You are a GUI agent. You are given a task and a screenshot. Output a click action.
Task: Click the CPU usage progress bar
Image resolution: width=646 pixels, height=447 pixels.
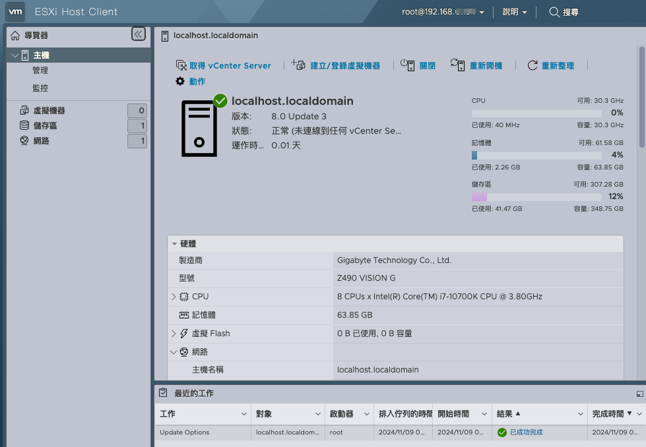tap(536, 113)
